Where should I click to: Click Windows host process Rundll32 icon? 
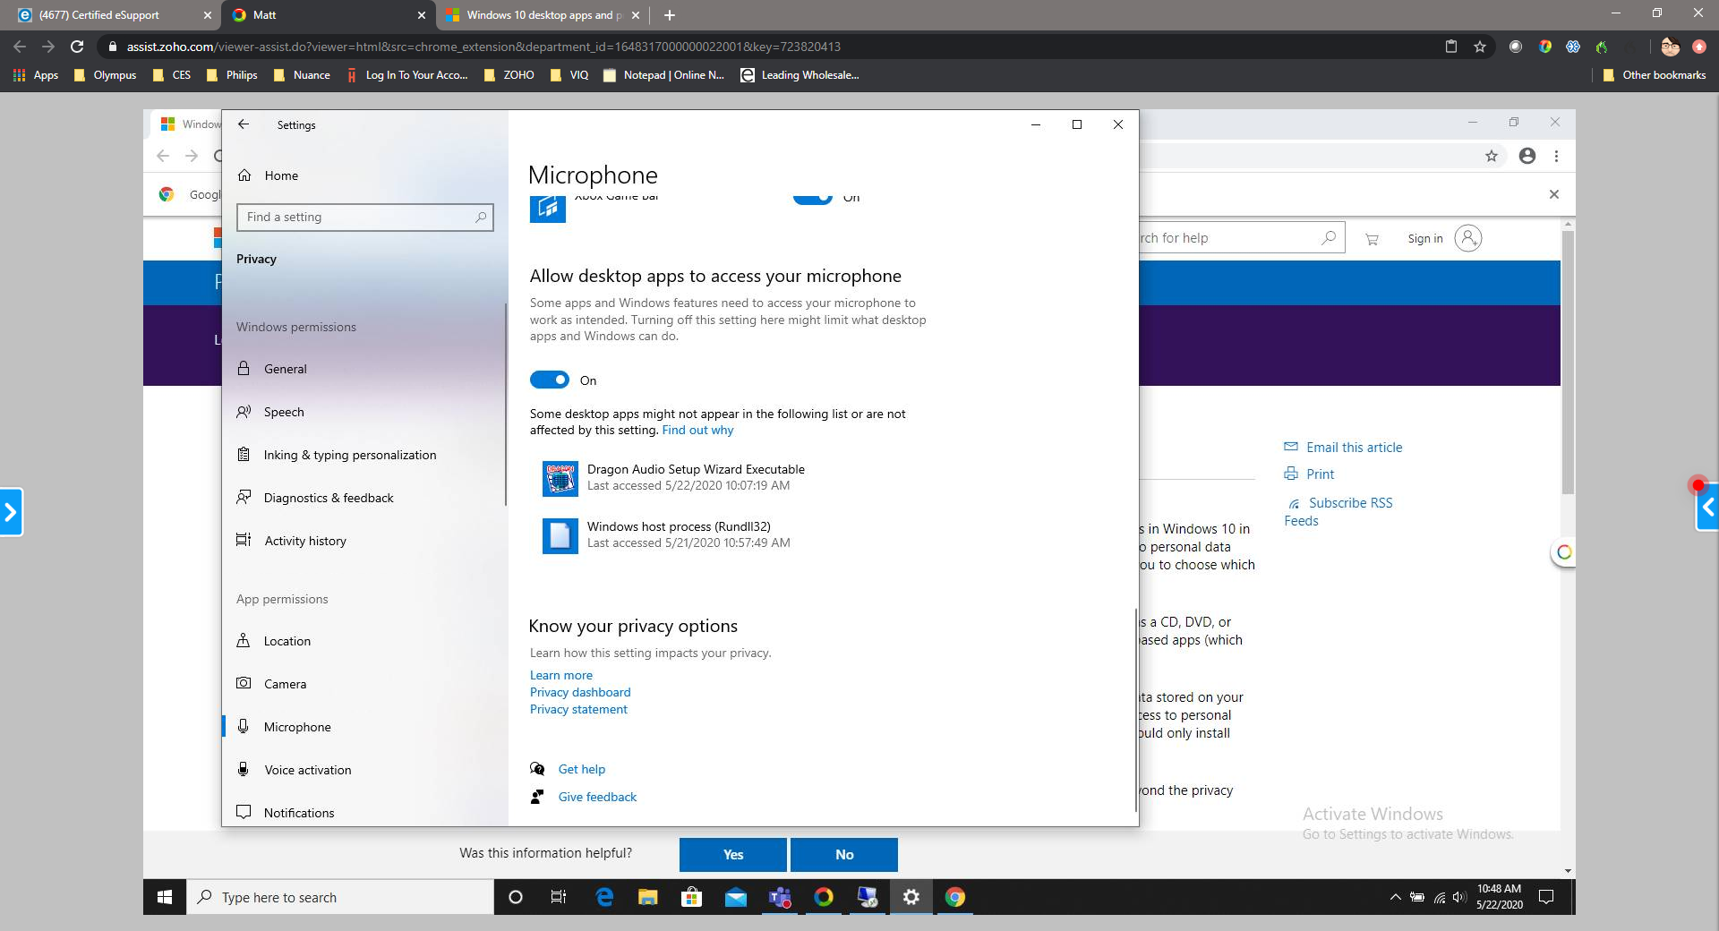[x=560, y=535]
